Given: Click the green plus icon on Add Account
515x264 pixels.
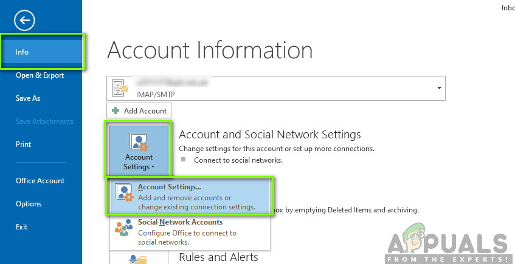Looking at the screenshot, I should (116, 111).
